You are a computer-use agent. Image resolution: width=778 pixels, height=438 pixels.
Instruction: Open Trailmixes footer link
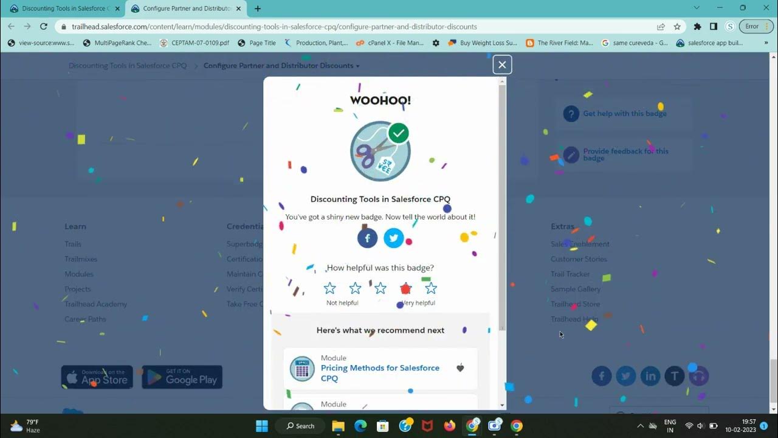(x=81, y=259)
